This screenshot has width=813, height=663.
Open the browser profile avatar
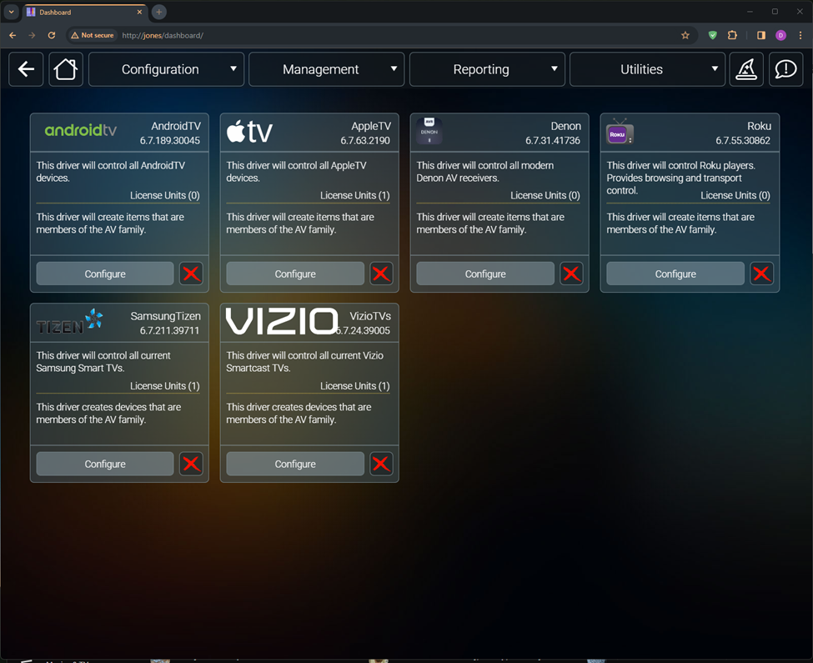[x=780, y=35]
